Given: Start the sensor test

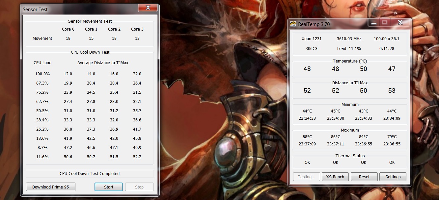Looking at the screenshot, I should 109,187.
